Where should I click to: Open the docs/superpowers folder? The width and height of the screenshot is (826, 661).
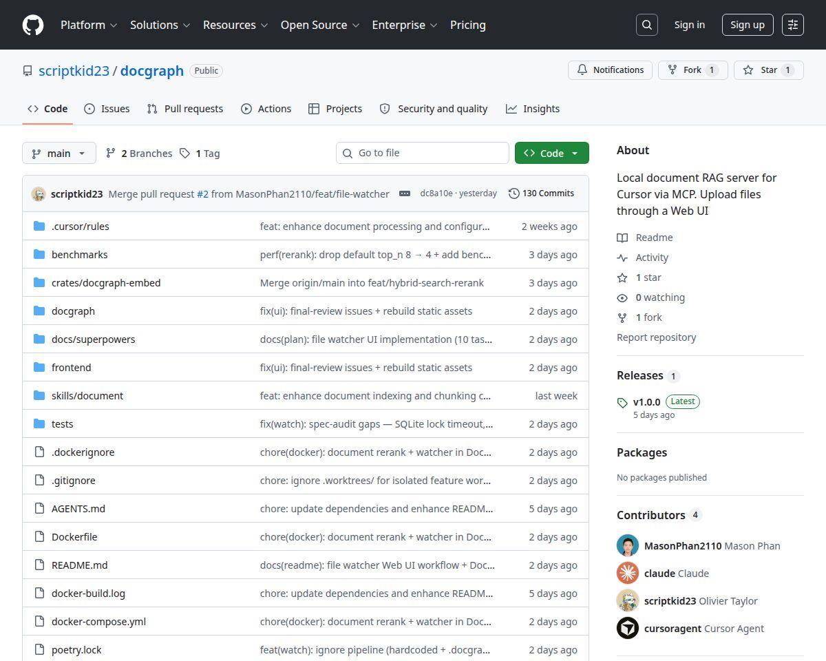pos(94,339)
